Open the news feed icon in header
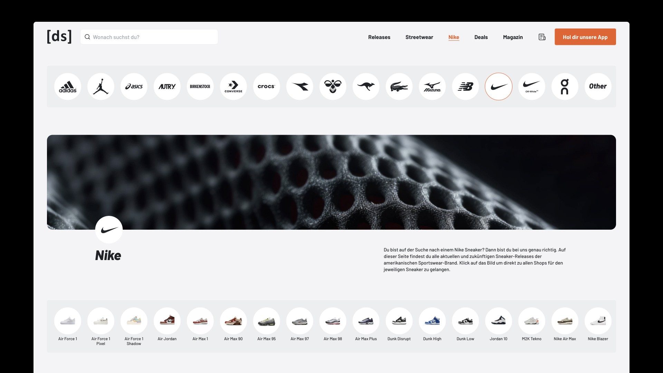 click(542, 37)
